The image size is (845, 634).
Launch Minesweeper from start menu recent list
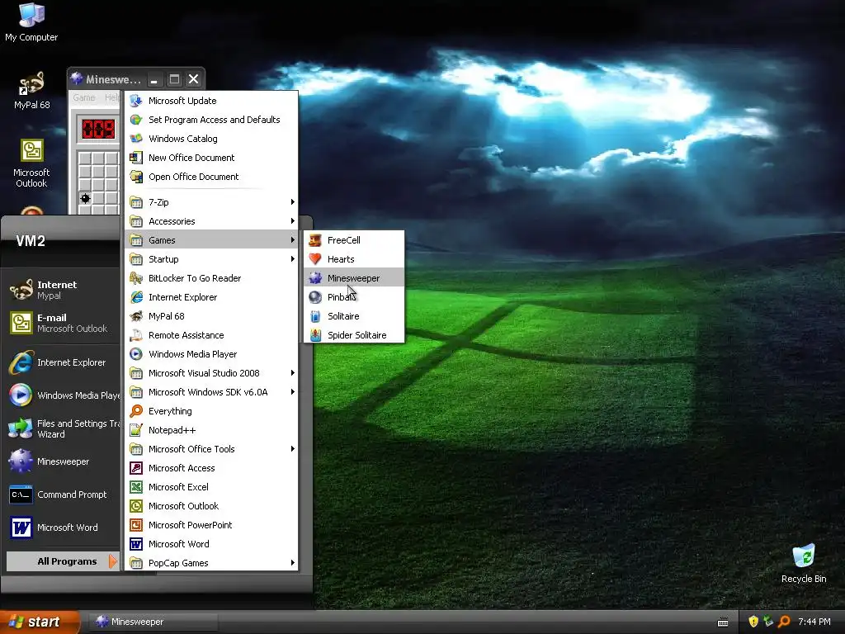tap(63, 461)
